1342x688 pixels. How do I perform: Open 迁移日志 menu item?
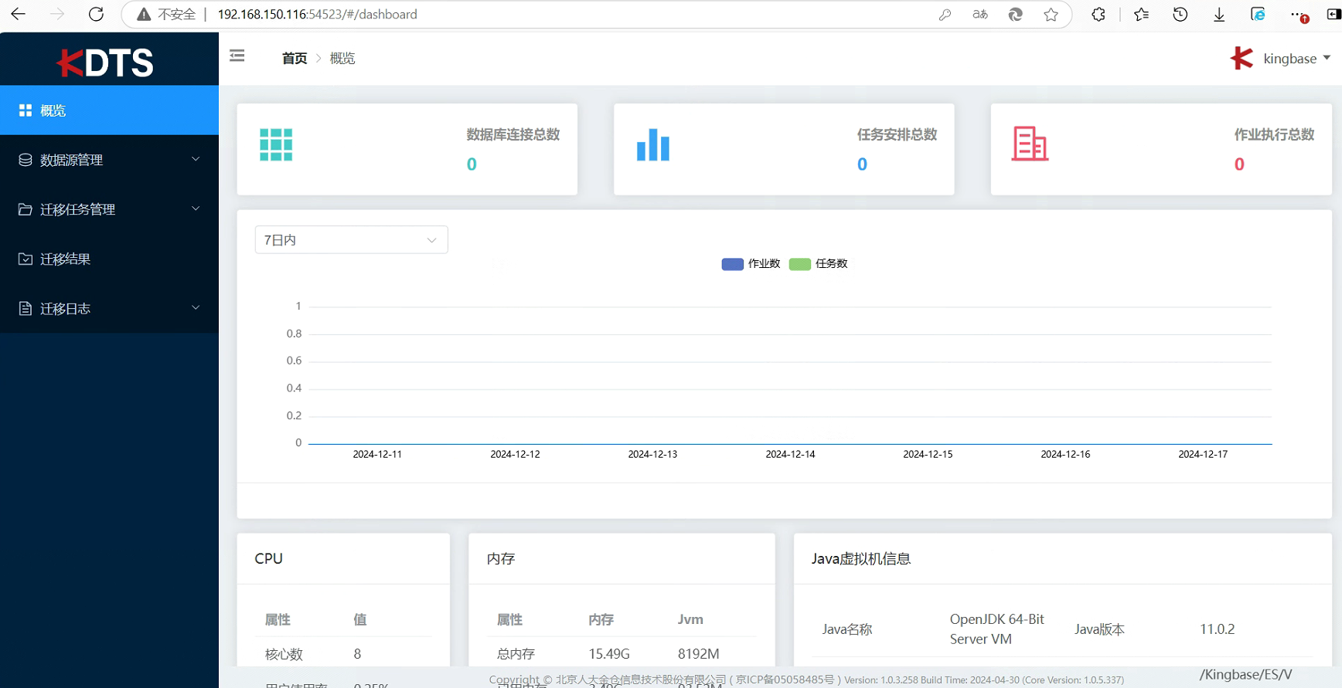click(x=109, y=308)
